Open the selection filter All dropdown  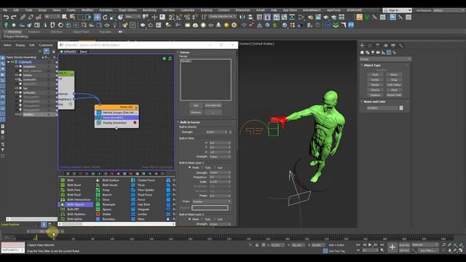(52, 17)
